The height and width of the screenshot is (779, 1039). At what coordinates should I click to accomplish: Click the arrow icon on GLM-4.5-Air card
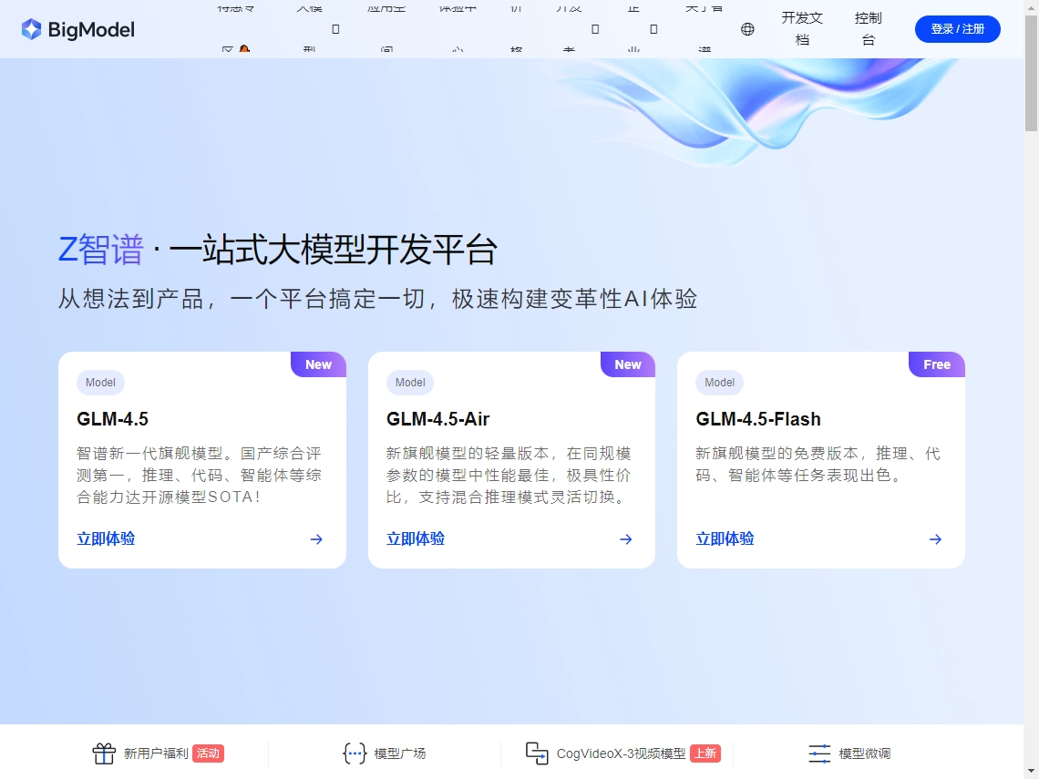coord(626,539)
